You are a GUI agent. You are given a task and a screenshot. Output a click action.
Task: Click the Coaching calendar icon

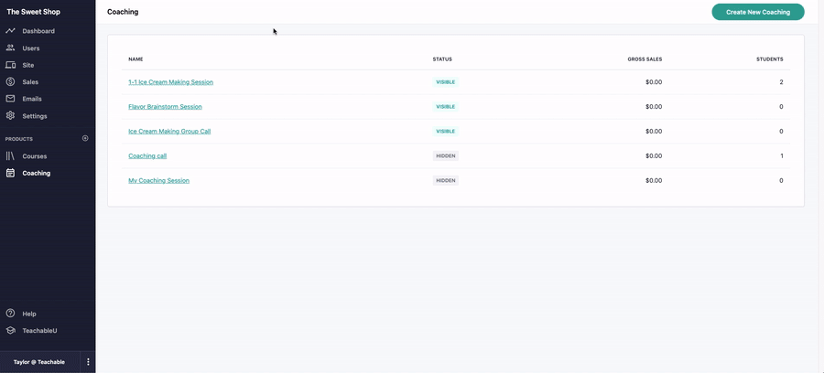coord(10,173)
